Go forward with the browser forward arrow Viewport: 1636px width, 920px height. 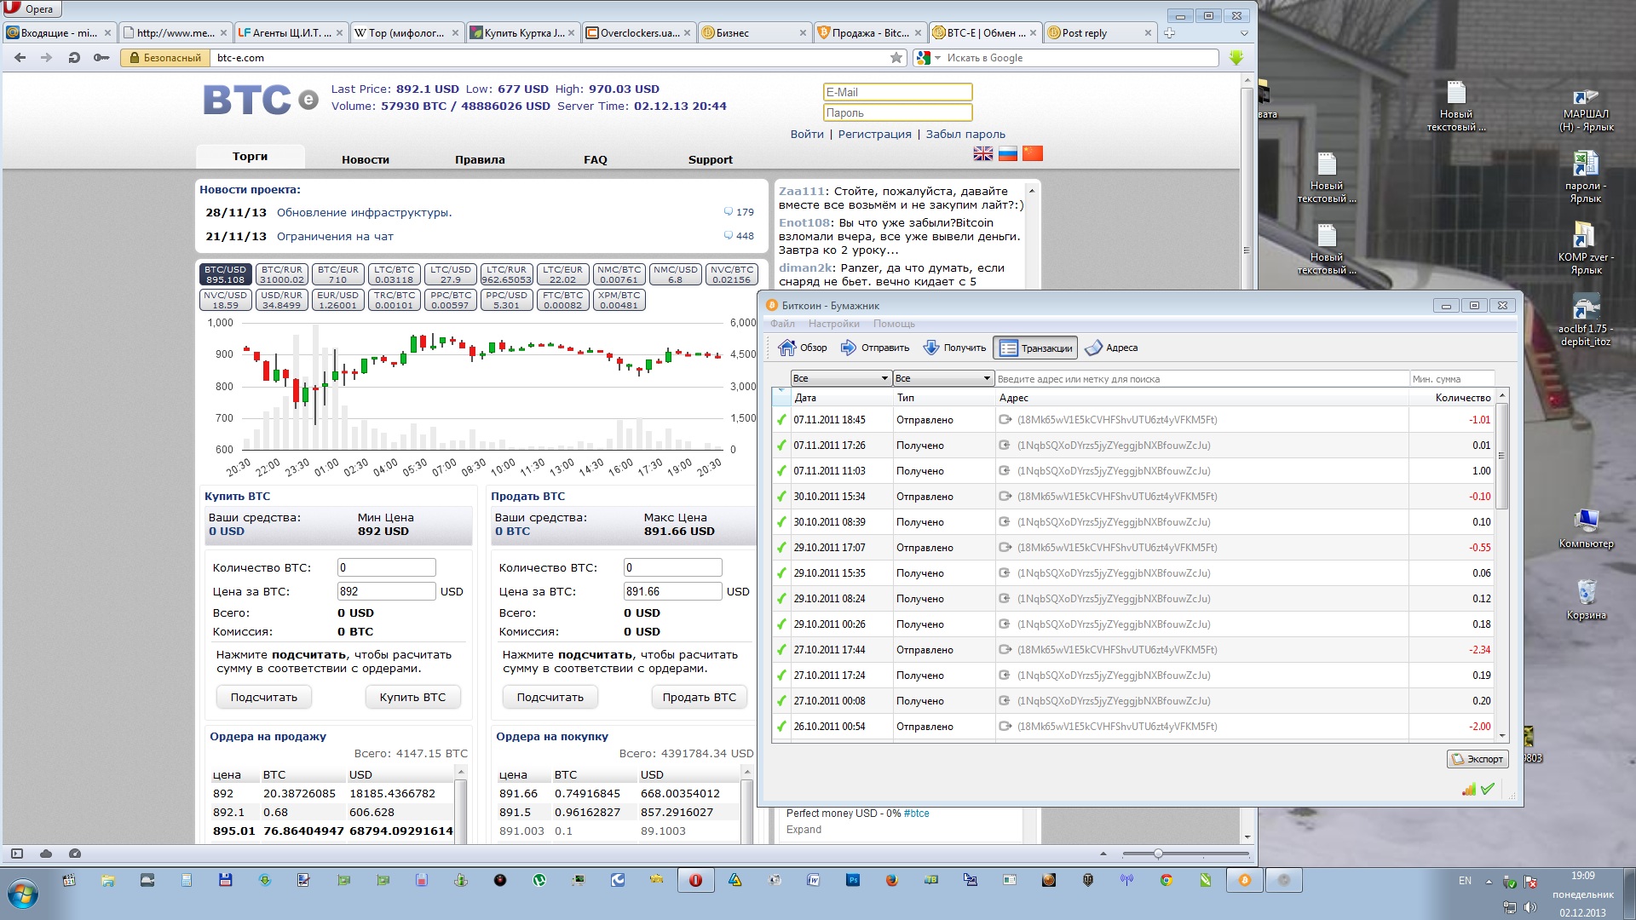[x=46, y=58]
